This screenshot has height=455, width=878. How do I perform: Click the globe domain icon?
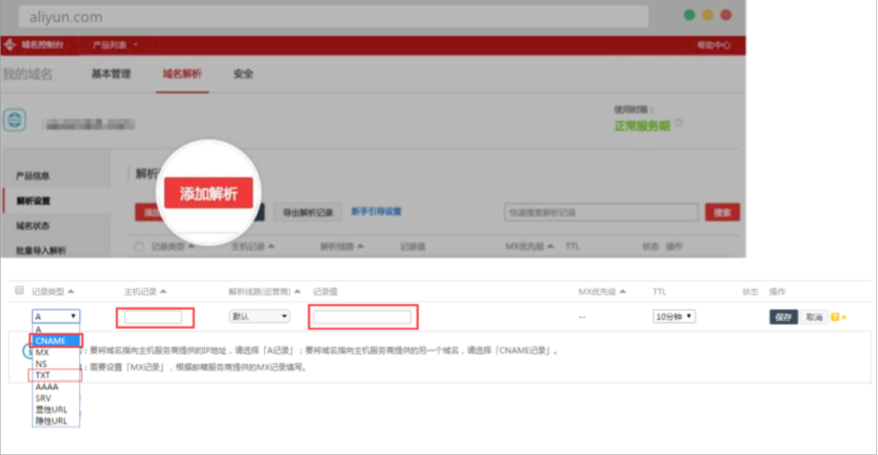[15, 120]
